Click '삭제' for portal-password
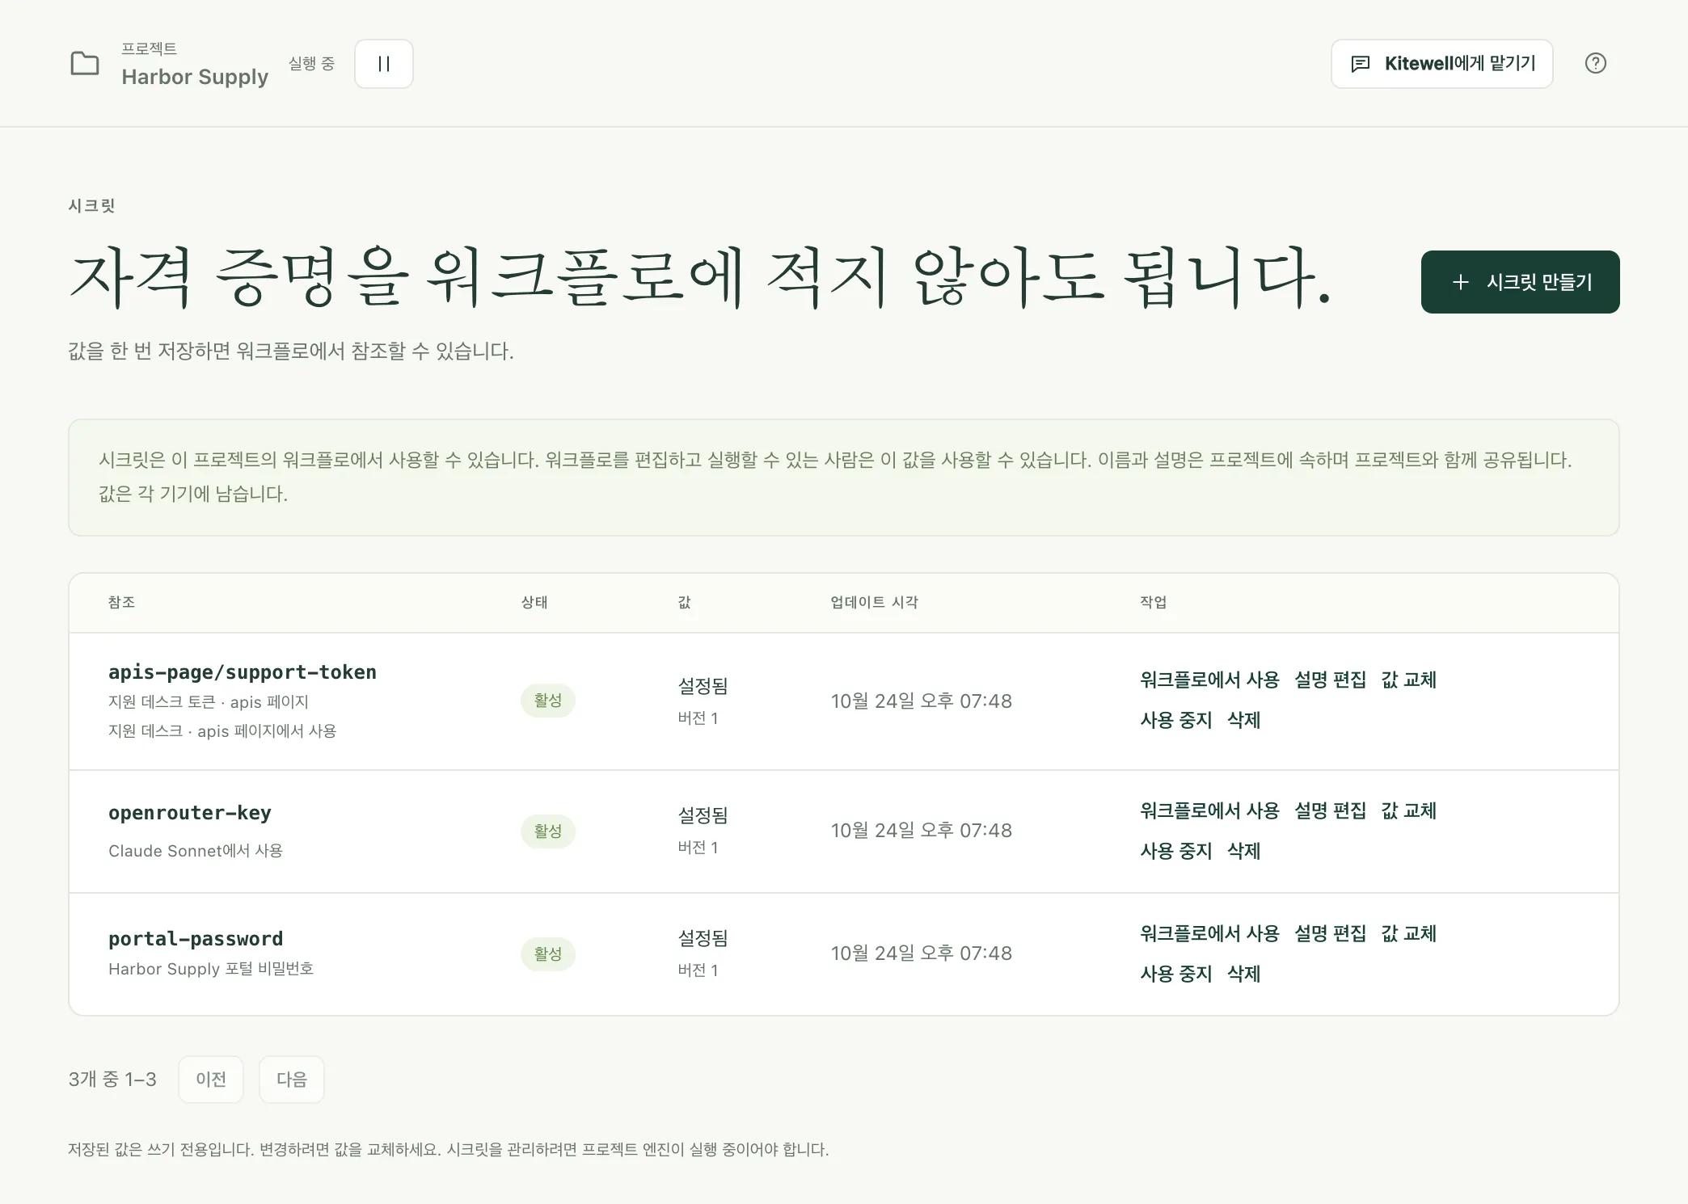Viewport: 1688px width, 1204px height. pyautogui.click(x=1243, y=974)
